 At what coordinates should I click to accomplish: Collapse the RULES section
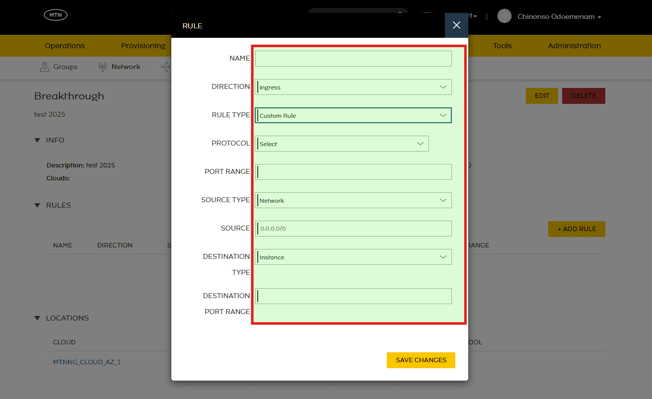click(37, 205)
